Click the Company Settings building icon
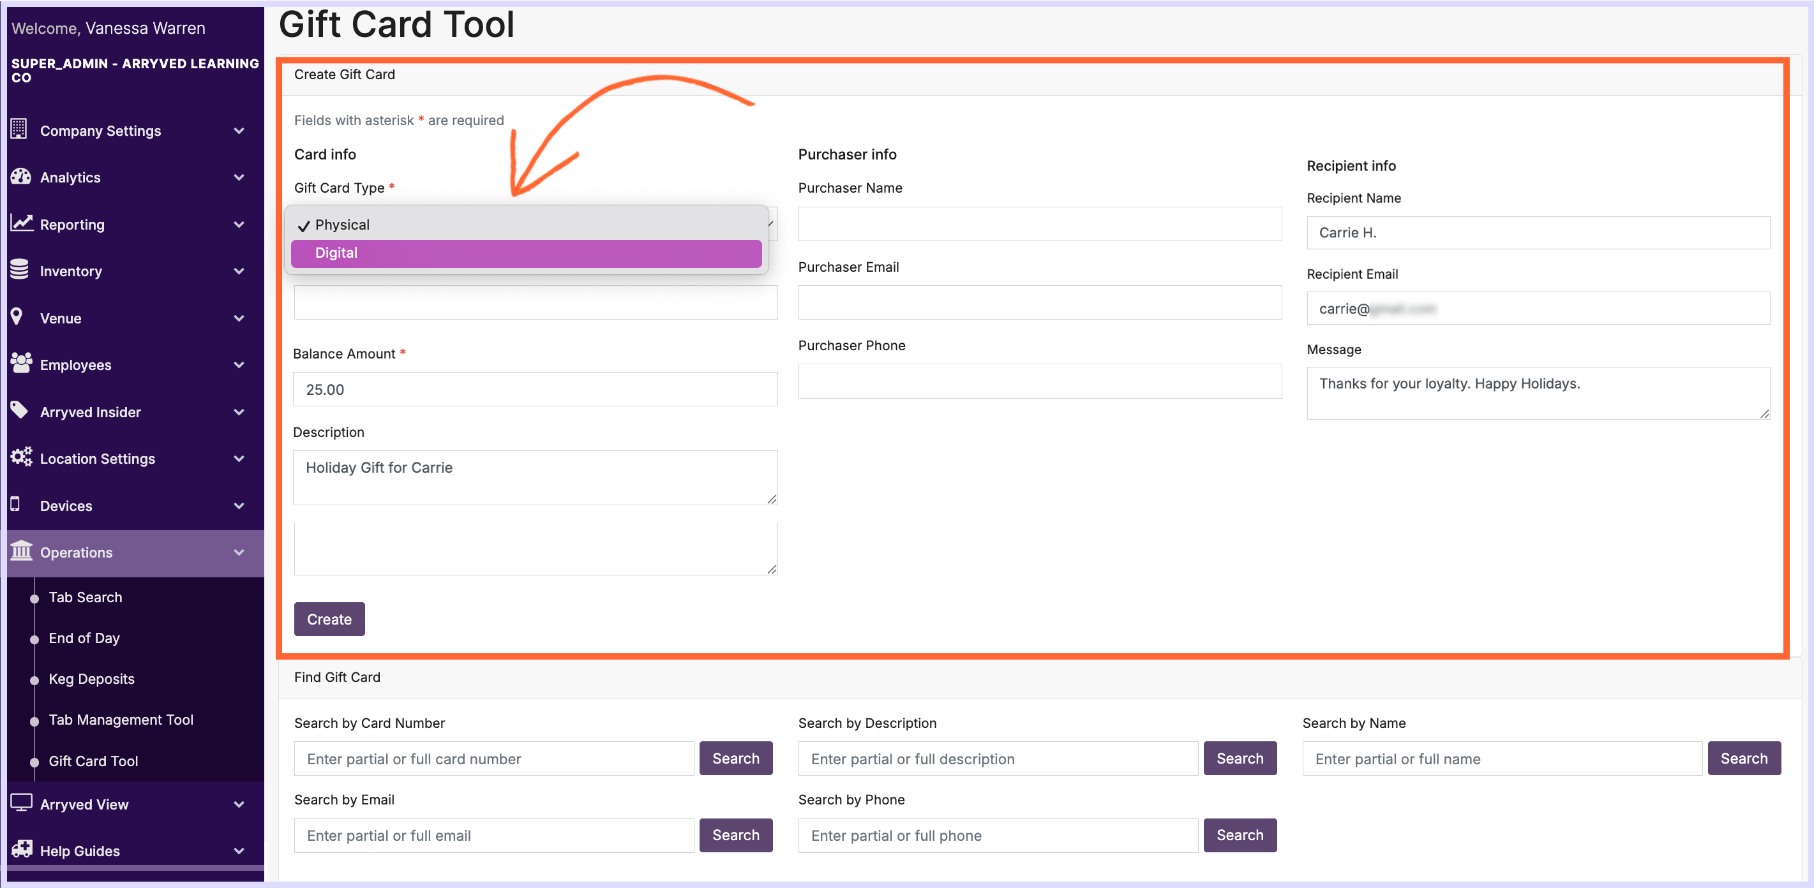 19,129
